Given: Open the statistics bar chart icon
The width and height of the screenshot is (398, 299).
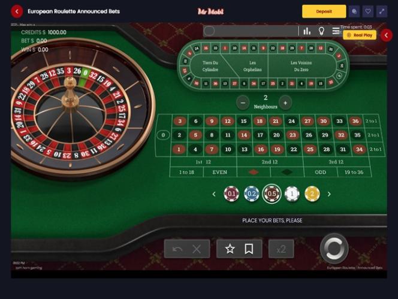Looking at the screenshot, I should point(307,31).
